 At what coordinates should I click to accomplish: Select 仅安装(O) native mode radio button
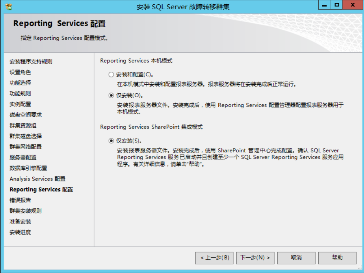(x=111, y=95)
